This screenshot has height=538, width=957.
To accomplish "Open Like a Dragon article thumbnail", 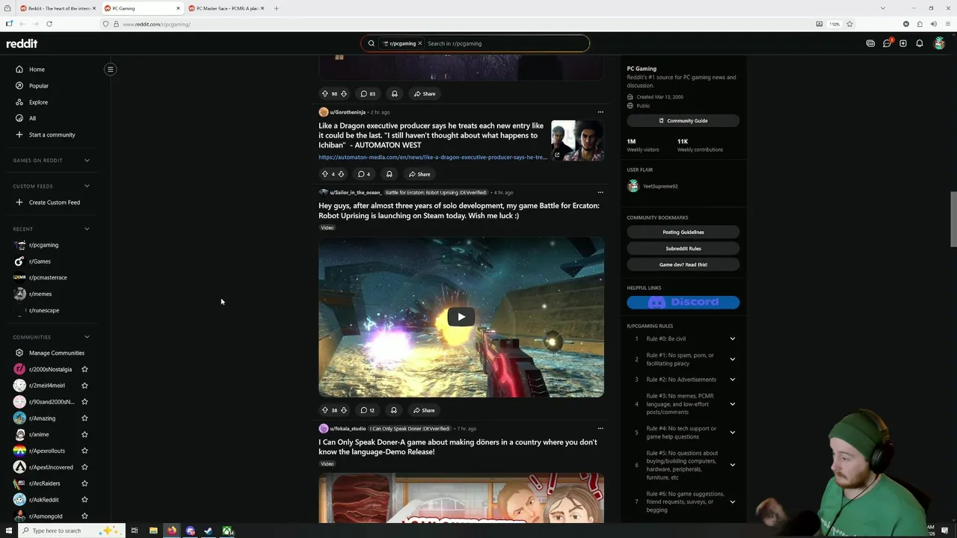I will pyautogui.click(x=577, y=140).
